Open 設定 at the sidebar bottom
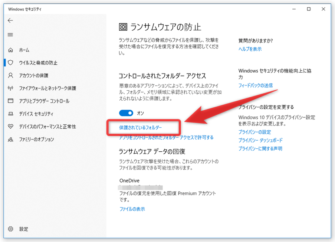 (x=24, y=229)
